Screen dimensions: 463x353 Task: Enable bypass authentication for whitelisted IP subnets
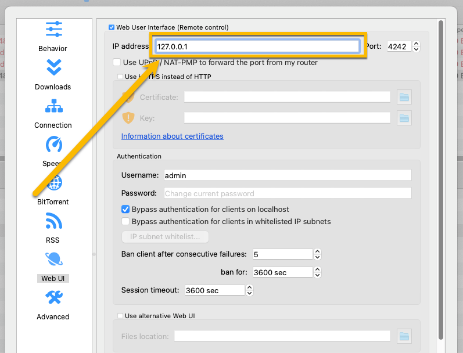(x=125, y=221)
